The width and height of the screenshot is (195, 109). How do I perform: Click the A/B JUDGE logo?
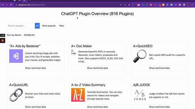(x=140, y=95)
